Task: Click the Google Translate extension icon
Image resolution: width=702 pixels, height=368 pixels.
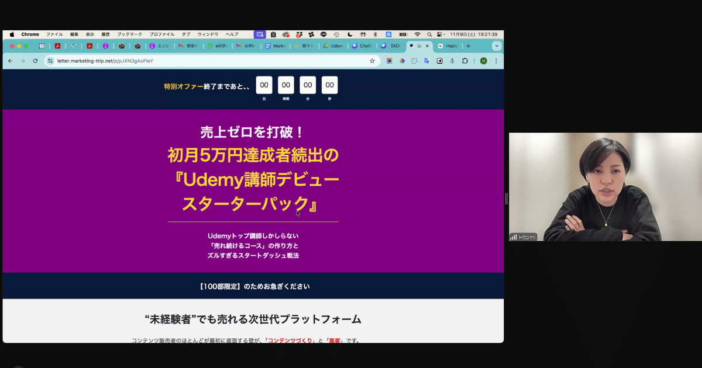Action: [427, 61]
